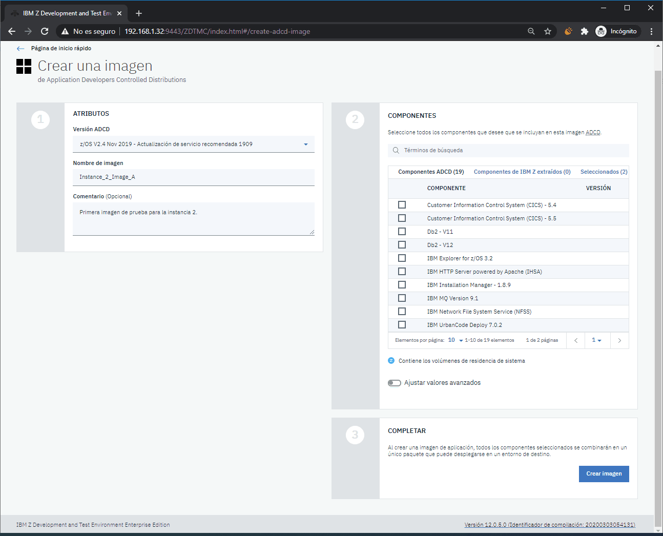
Task: Tick Customer Information Control System 5.5 checkbox
Action: click(x=402, y=218)
